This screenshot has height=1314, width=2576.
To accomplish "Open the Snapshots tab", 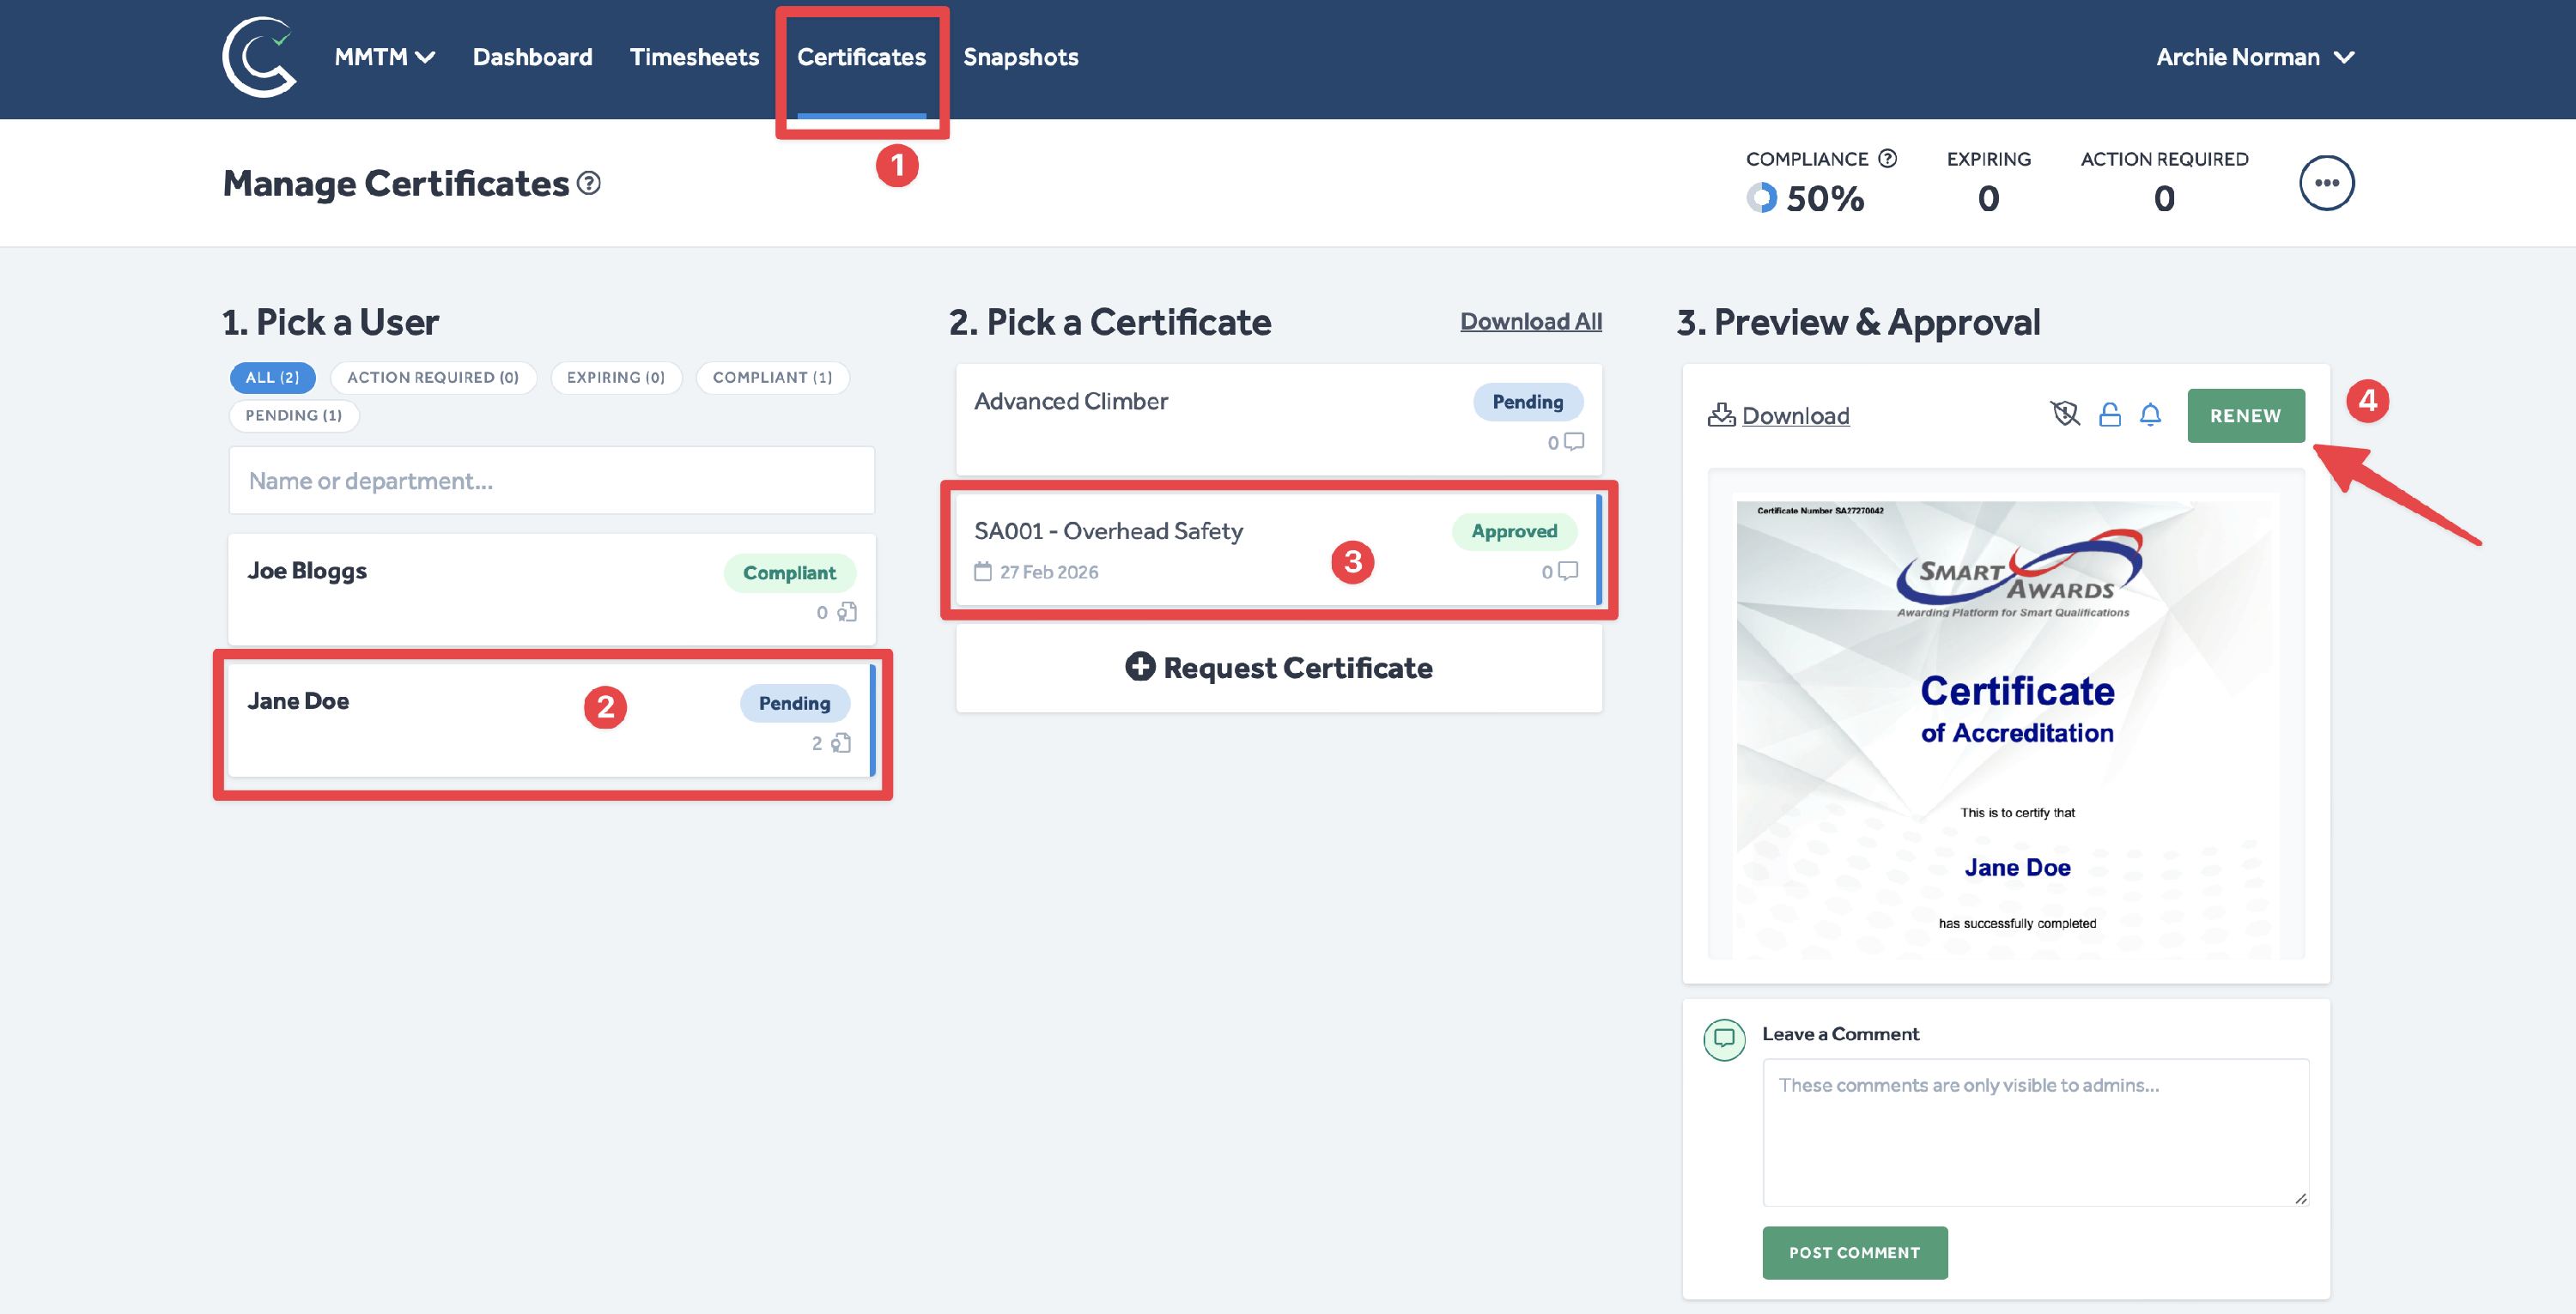I will [1020, 57].
